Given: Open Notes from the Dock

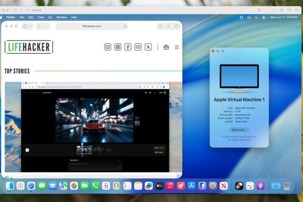Looking at the screenshot, I should (x=138, y=186).
